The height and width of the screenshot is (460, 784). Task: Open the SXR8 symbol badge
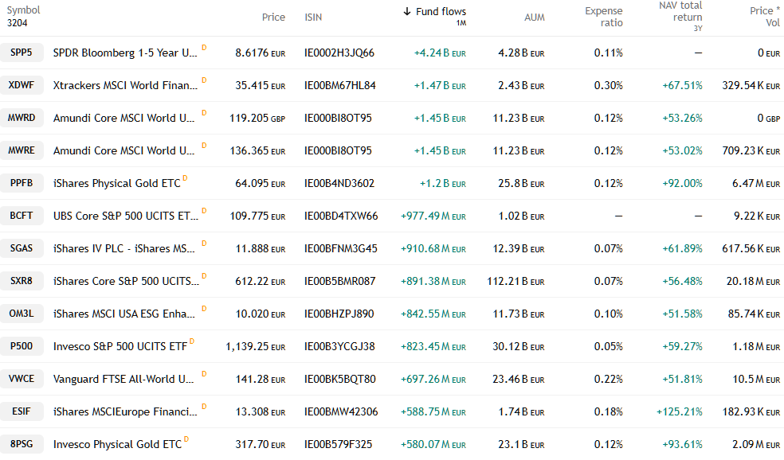tap(22, 281)
